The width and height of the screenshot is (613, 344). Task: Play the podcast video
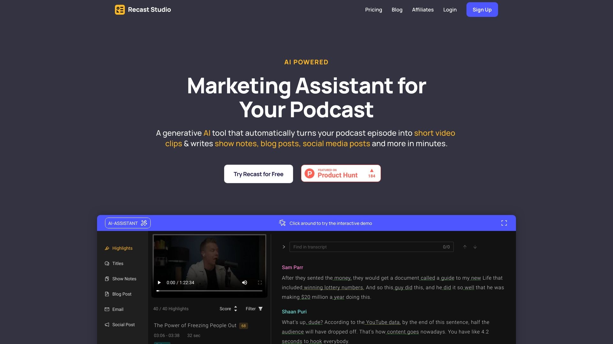(x=159, y=283)
